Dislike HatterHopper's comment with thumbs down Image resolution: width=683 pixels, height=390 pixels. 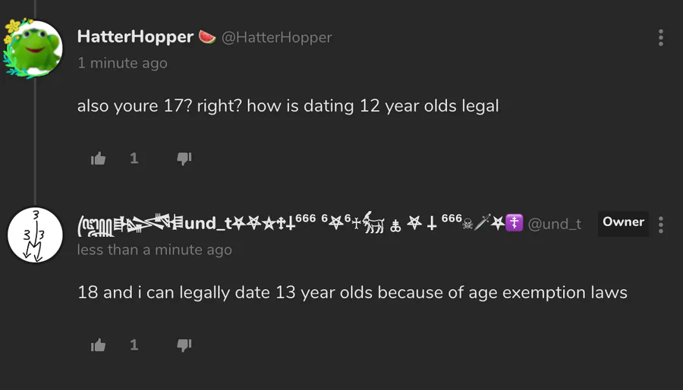click(184, 159)
